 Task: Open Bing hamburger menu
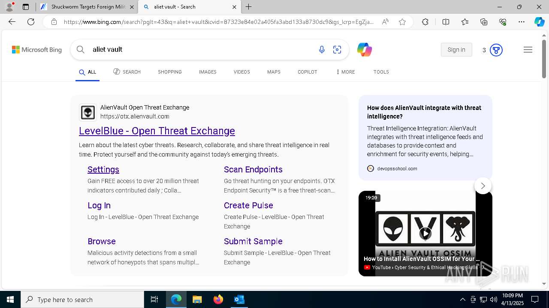[528, 50]
